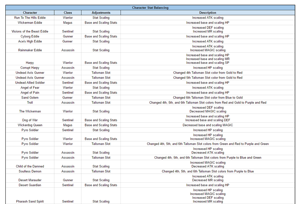Click the Wickerman Eddie character cell

(x=30, y=23)
